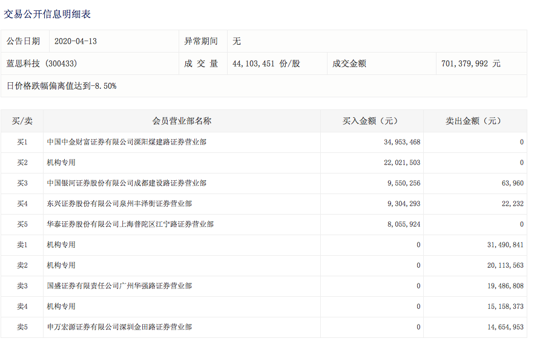Click the 成交金额 value 701,379,992 元
Screen dimensions: 537x344
pos(471,63)
